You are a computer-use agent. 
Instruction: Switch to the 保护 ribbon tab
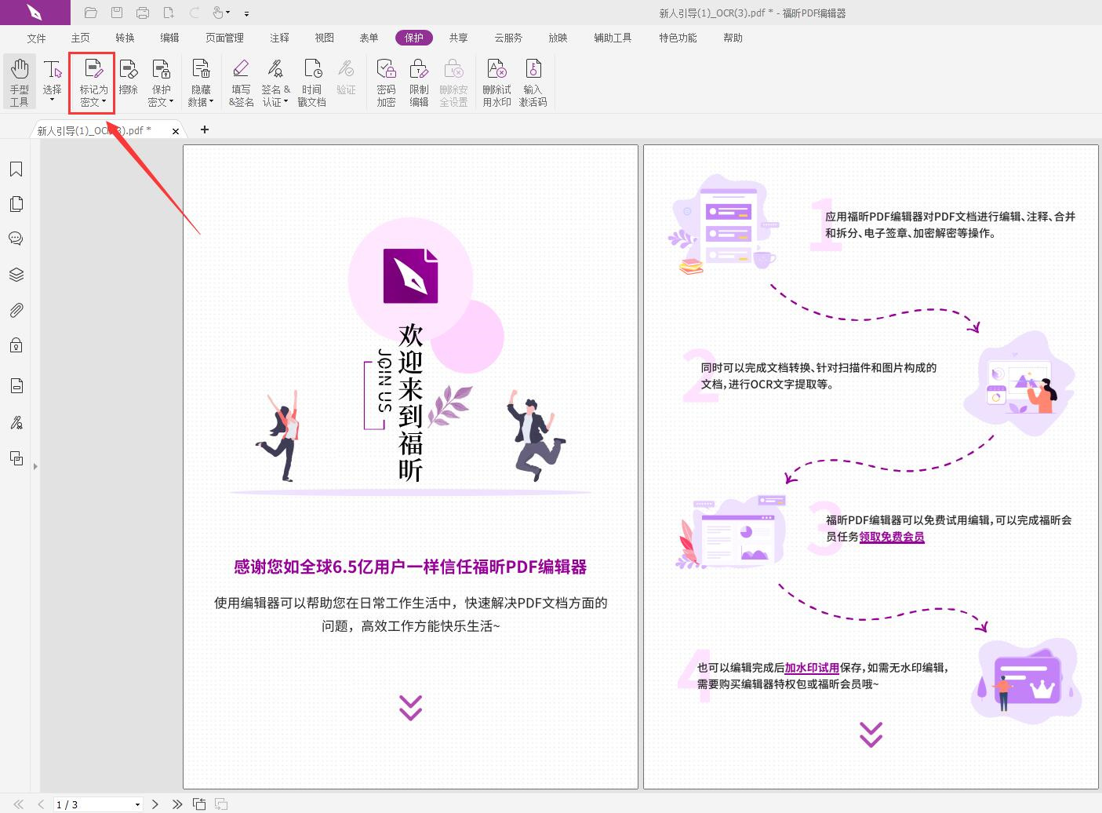click(x=413, y=37)
